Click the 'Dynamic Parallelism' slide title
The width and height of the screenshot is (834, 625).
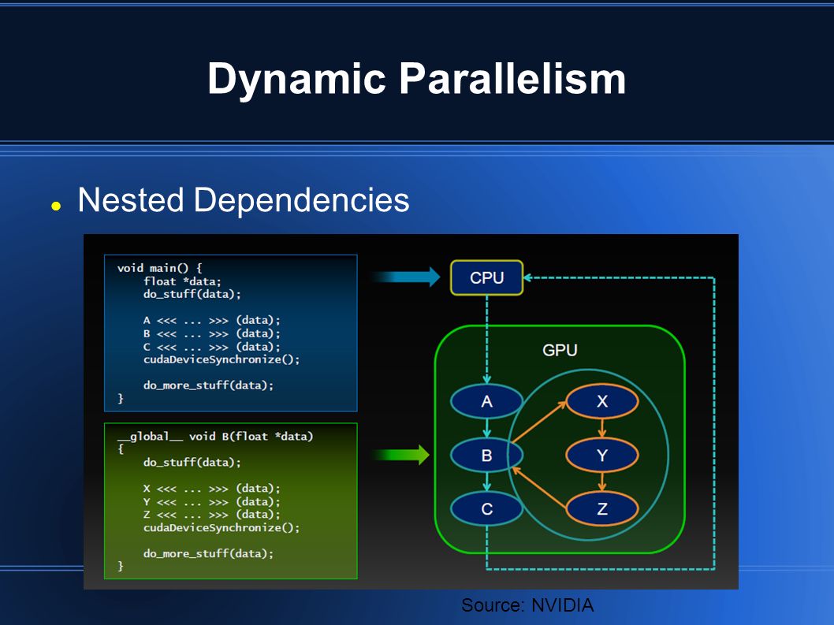[x=416, y=79]
